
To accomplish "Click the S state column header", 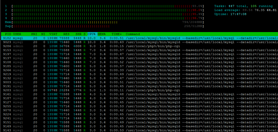I will pos(85,34).
